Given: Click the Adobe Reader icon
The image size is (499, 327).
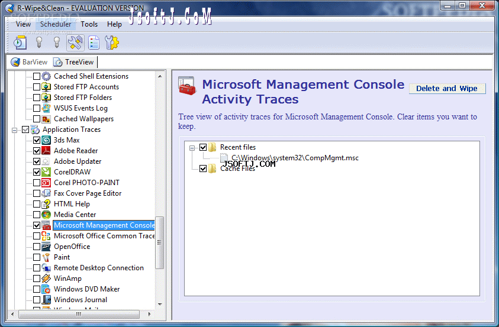Looking at the screenshot, I should 46,151.
